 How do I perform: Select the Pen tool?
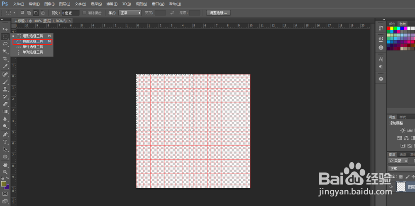click(5, 134)
